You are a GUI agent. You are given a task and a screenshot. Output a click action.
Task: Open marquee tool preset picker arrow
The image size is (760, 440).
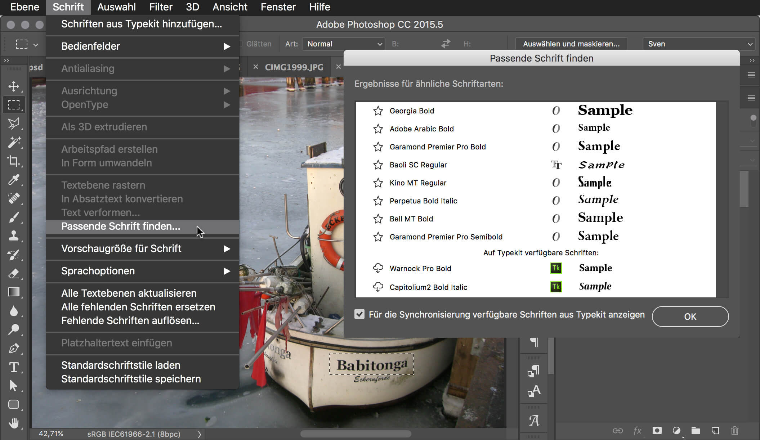coord(36,45)
